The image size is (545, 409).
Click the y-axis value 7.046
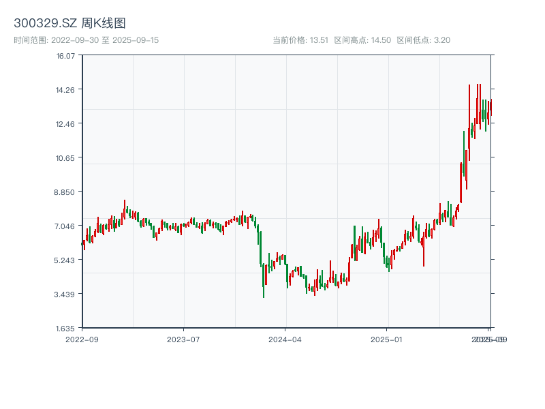click(64, 226)
